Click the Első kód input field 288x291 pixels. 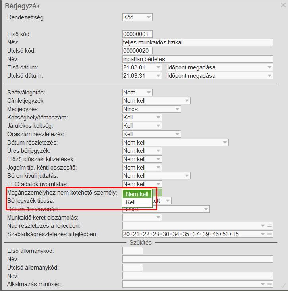click(x=137, y=34)
